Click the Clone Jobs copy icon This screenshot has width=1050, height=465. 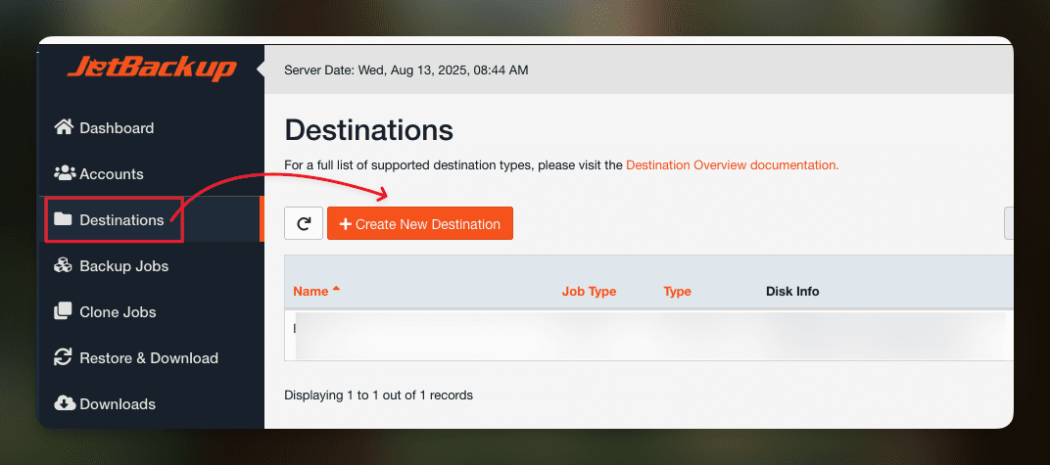(x=64, y=312)
